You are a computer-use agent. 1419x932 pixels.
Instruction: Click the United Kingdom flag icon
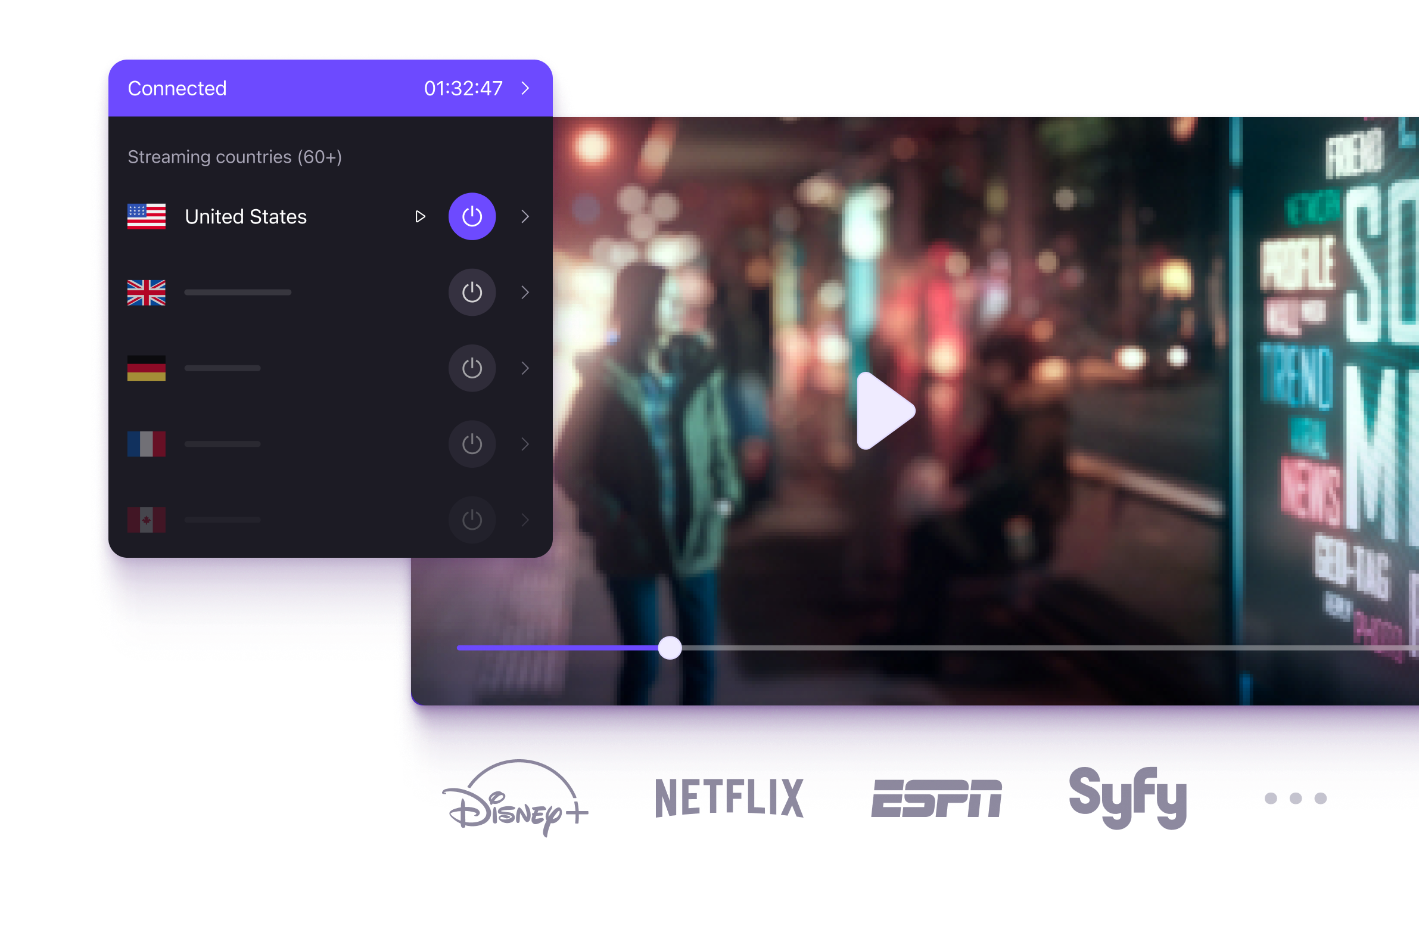click(146, 292)
